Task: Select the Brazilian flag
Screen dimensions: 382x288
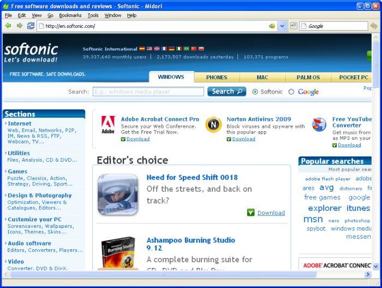Action: [x=187, y=49]
